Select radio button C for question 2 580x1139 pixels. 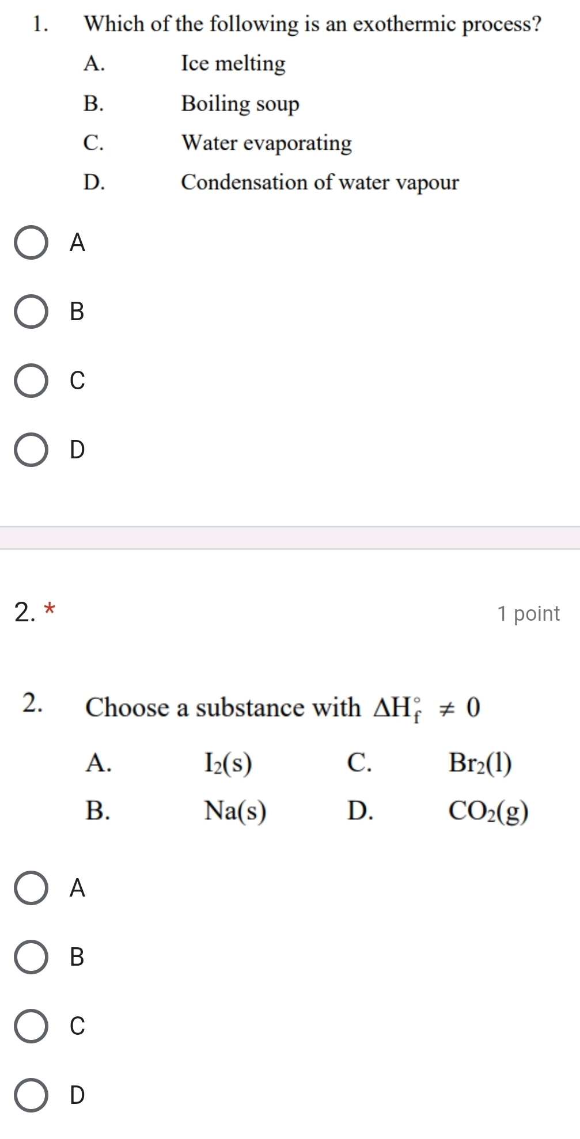pyautogui.click(x=32, y=1027)
